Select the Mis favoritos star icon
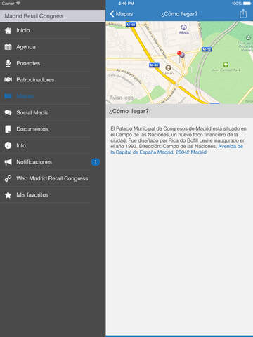The image size is (253, 337). [x=8, y=195]
